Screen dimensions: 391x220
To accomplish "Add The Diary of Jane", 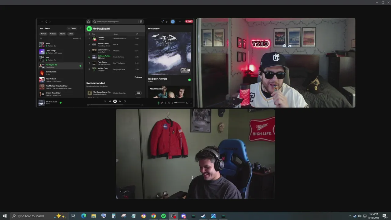I will (x=138, y=93).
